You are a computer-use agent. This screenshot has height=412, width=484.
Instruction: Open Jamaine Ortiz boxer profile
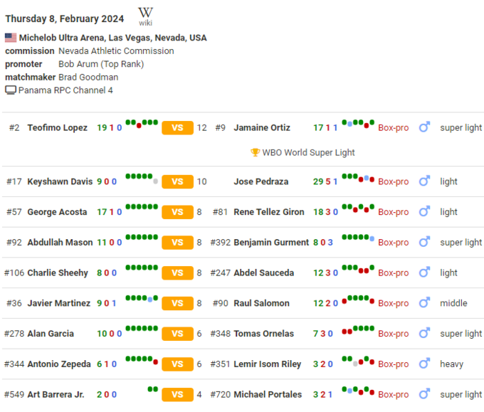(x=262, y=127)
